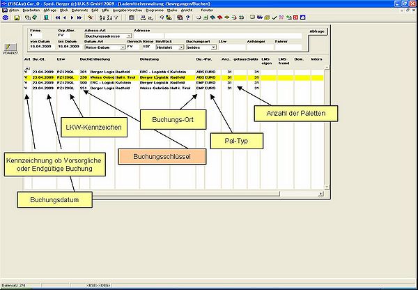
Task: Select the row with booking key 201
Action: pyautogui.click(x=173, y=72)
